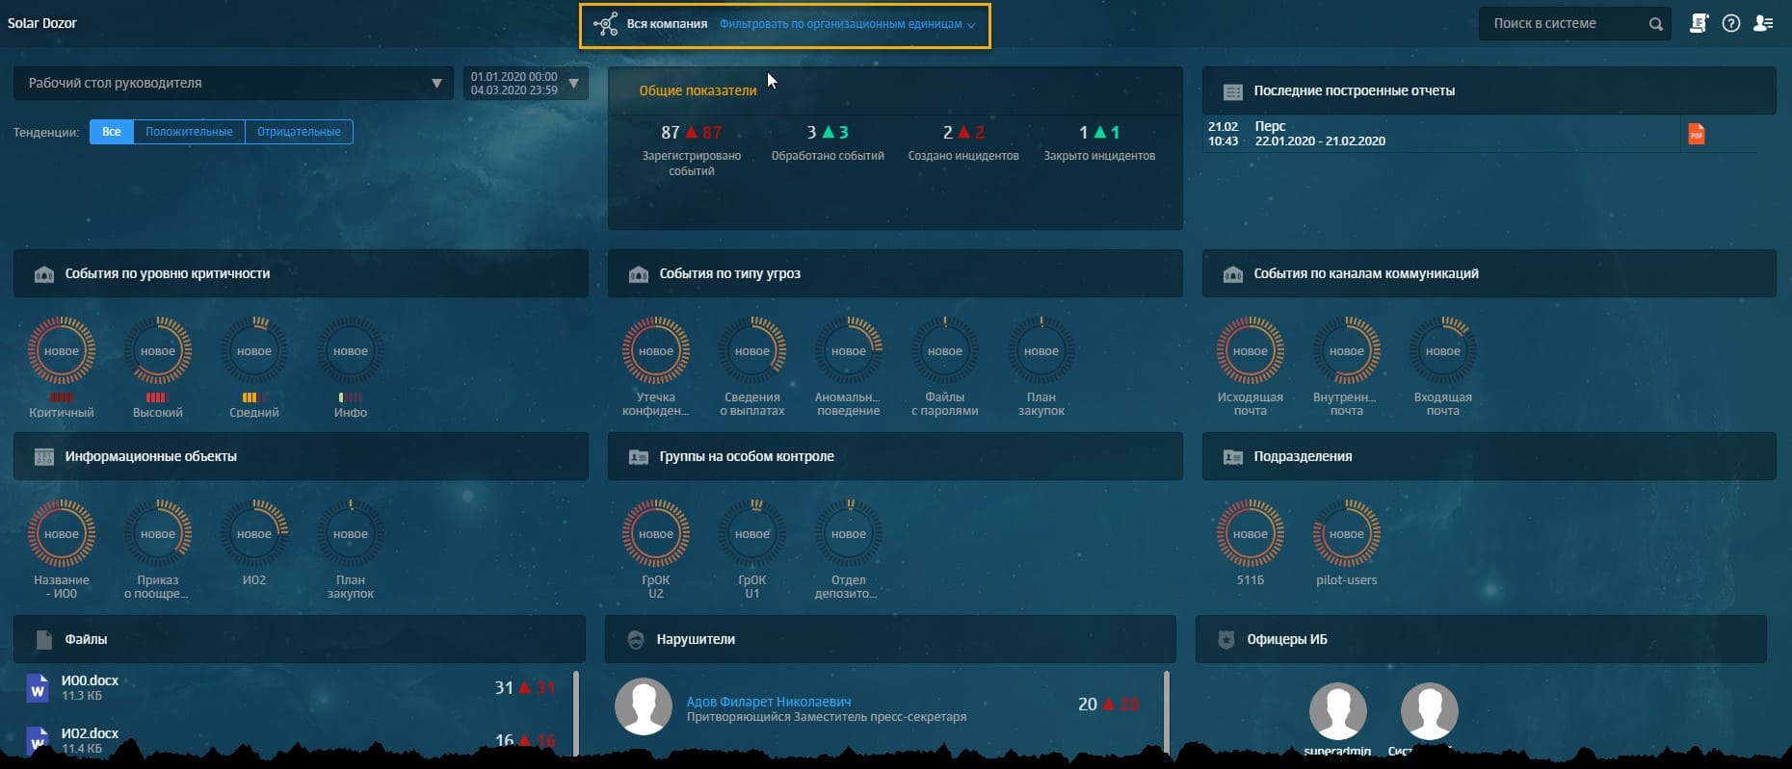Select the Все trends filter
This screenshot has height=769, width=1792.
click(x=112, y=132)
